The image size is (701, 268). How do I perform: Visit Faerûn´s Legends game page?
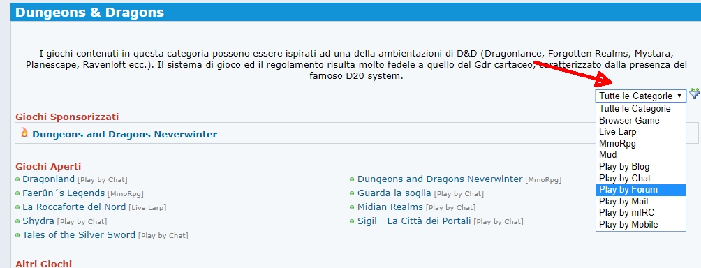point(64,193)
